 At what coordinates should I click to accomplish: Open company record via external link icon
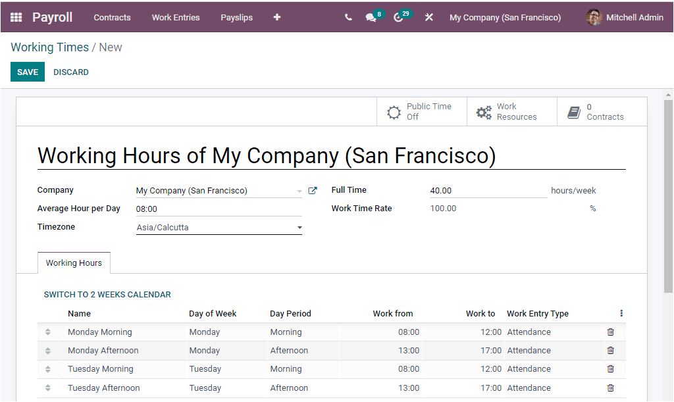tap(313, 190)
